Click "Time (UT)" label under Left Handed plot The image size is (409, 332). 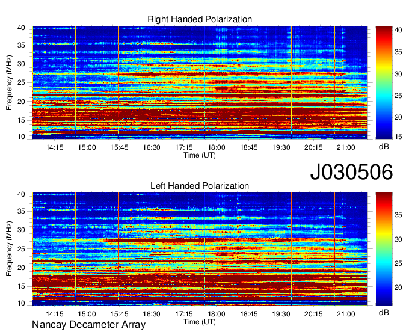coord(200,322)
